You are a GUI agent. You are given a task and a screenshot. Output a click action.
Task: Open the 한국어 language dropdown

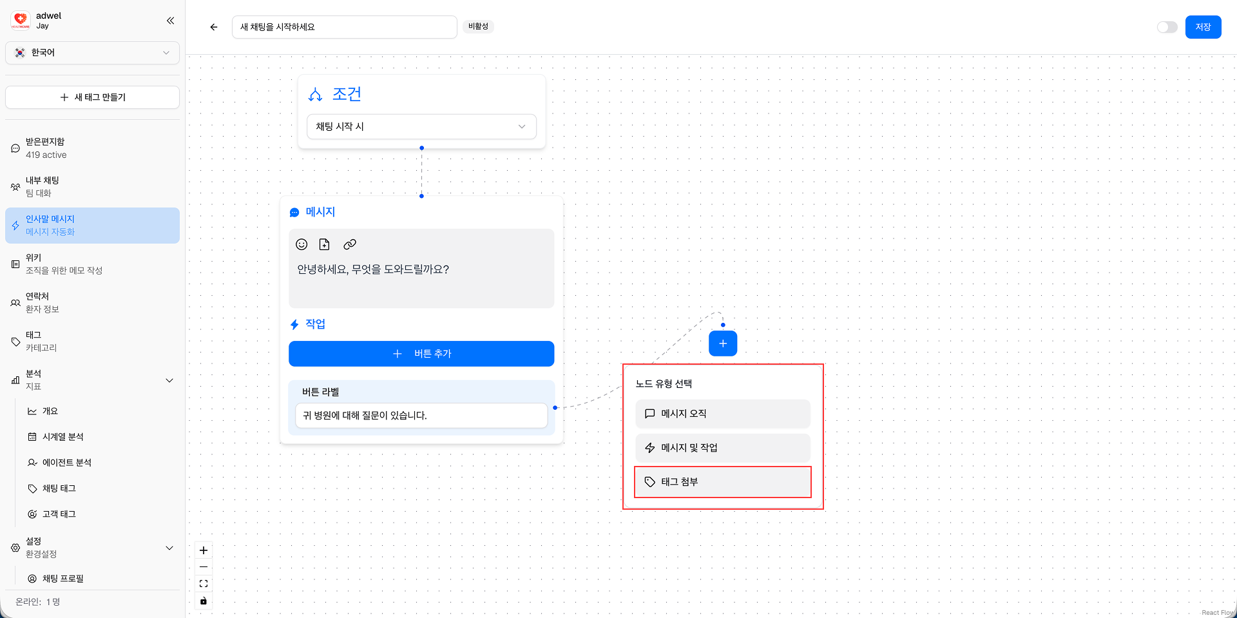[92, 53]
